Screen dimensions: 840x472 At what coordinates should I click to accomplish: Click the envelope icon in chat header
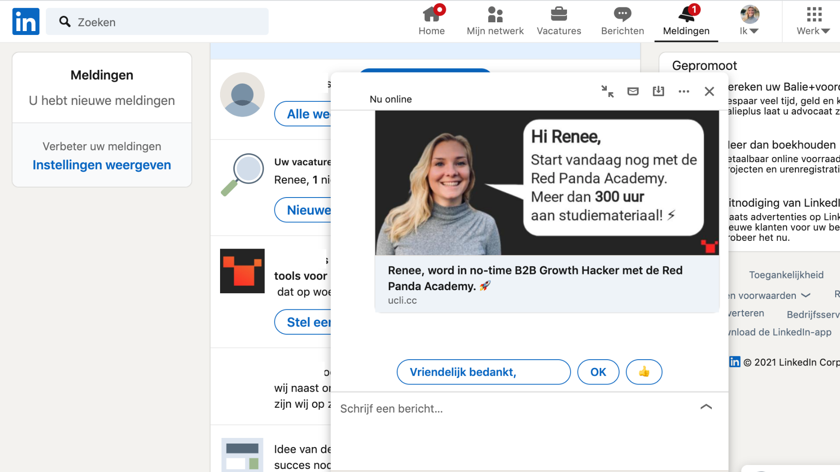[633, 91]
